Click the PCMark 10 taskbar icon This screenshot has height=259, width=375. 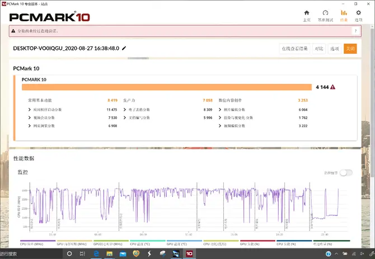point(189,254)
